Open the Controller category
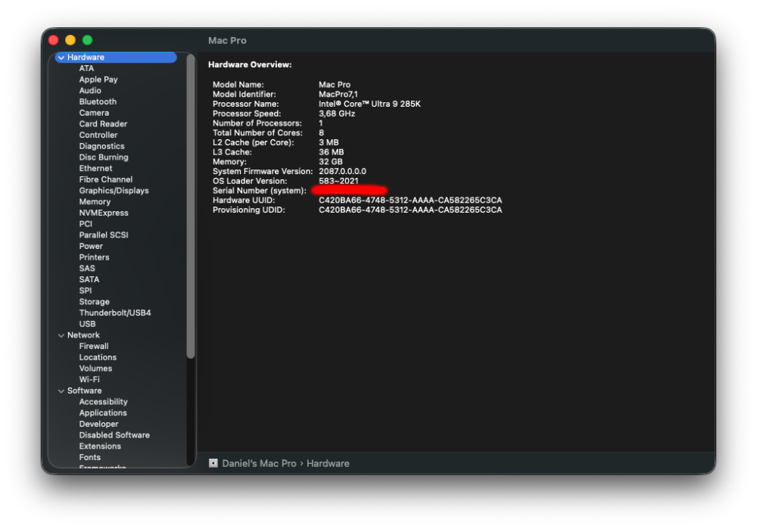This screenshot has width=757, height=529. (x=98, y=135)
